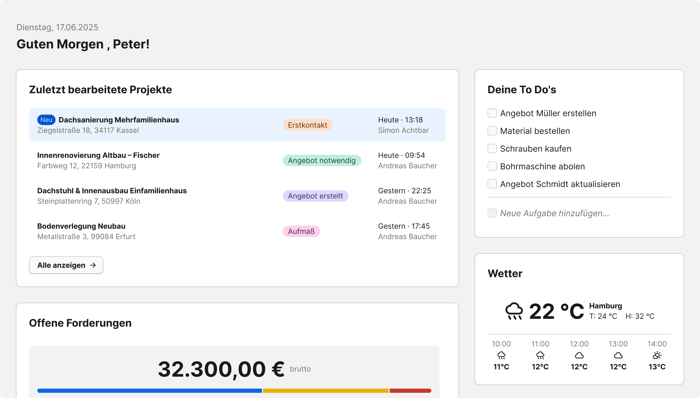Click the H: 32 °C high temperature

(x=640, y=316)
